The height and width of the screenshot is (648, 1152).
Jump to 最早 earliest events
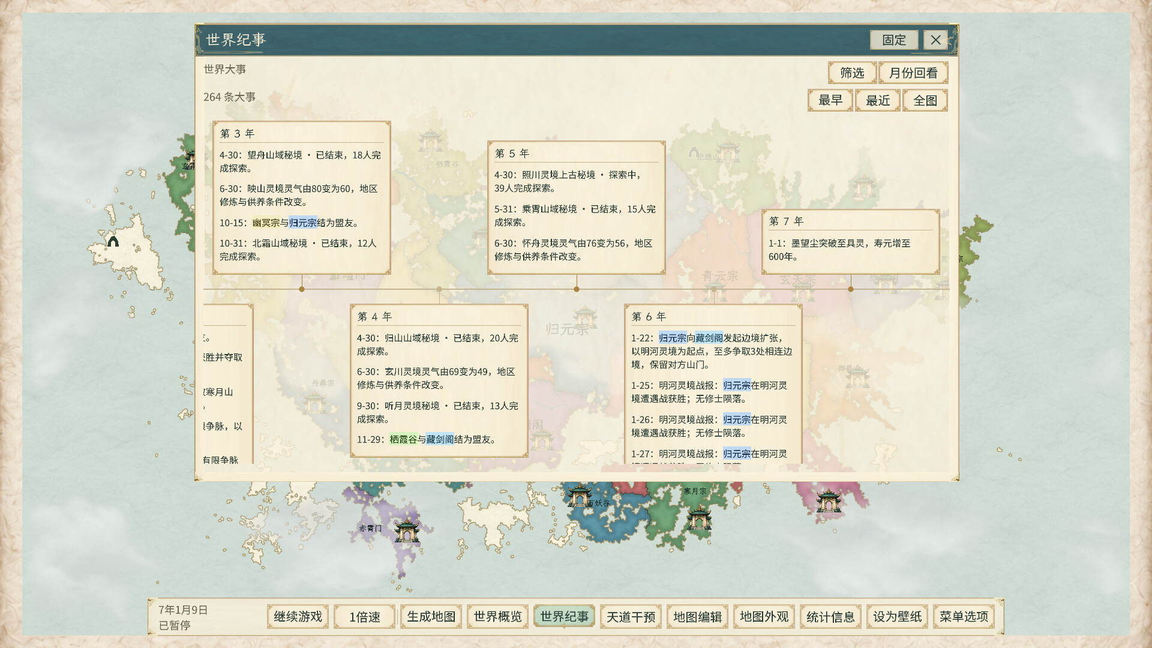[830, 100]
